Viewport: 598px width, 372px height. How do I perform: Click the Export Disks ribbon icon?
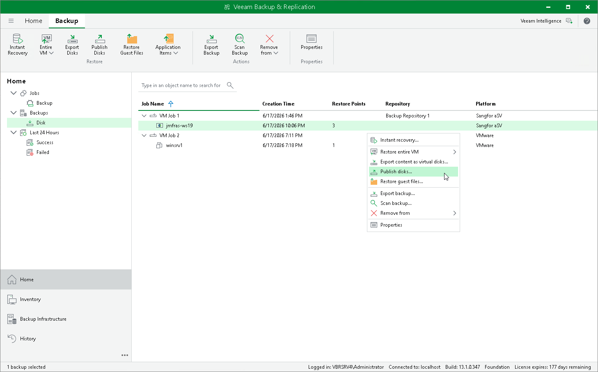pos(72,44)
